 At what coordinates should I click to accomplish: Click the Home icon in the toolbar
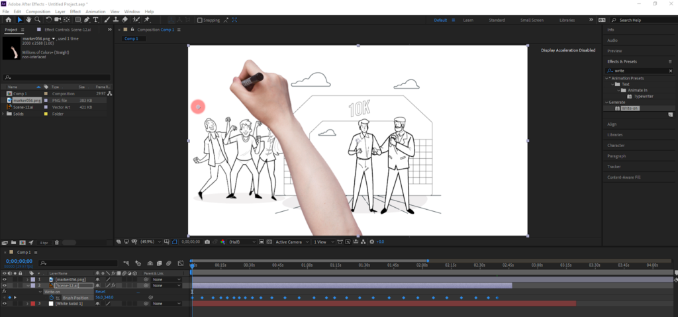pyautogui.click(x=9, y=20)
